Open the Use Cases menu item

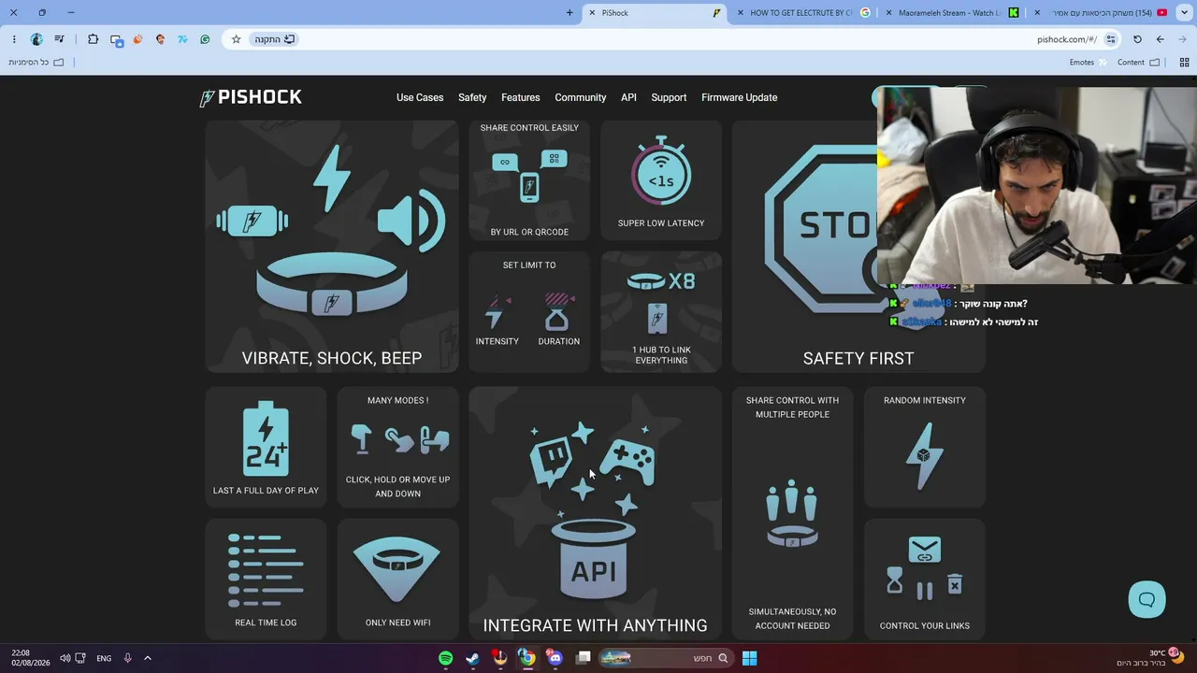point(420,97)
